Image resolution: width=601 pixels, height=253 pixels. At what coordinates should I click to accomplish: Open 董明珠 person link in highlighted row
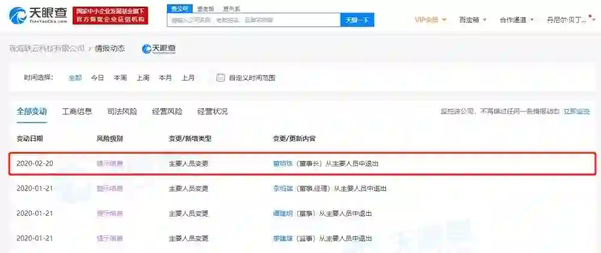(281, 164)
